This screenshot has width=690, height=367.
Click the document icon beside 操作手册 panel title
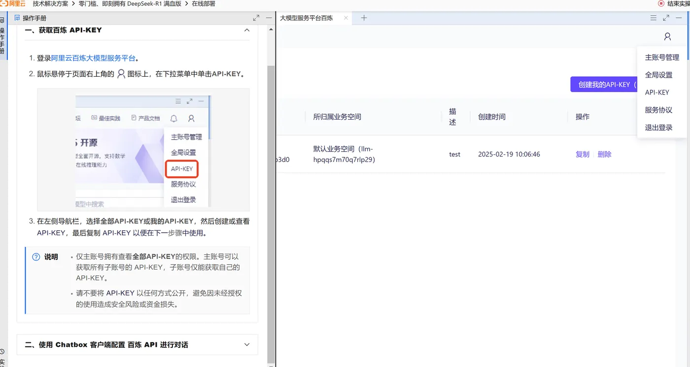(x=17, y=18)
